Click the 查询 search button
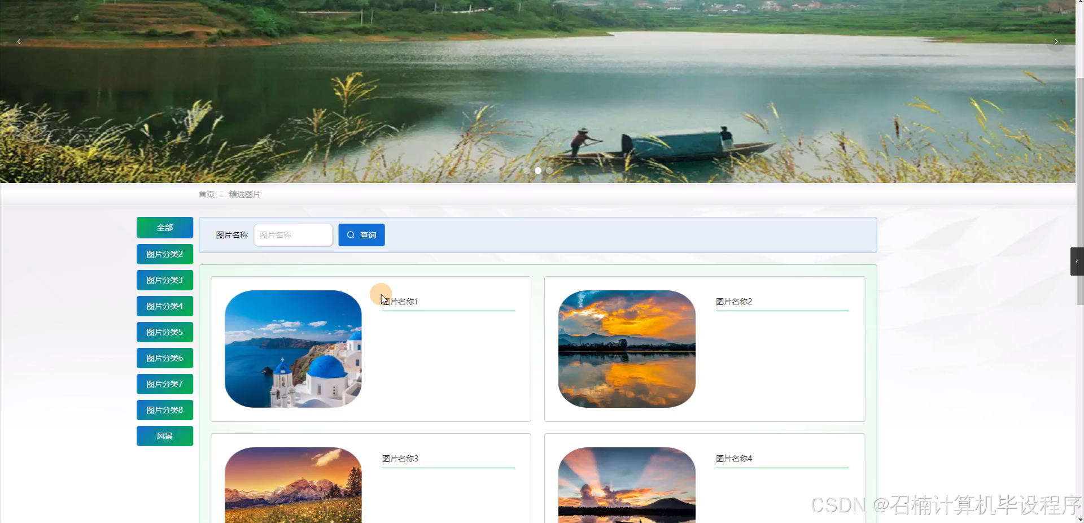1084x523 pixels. 361,235
